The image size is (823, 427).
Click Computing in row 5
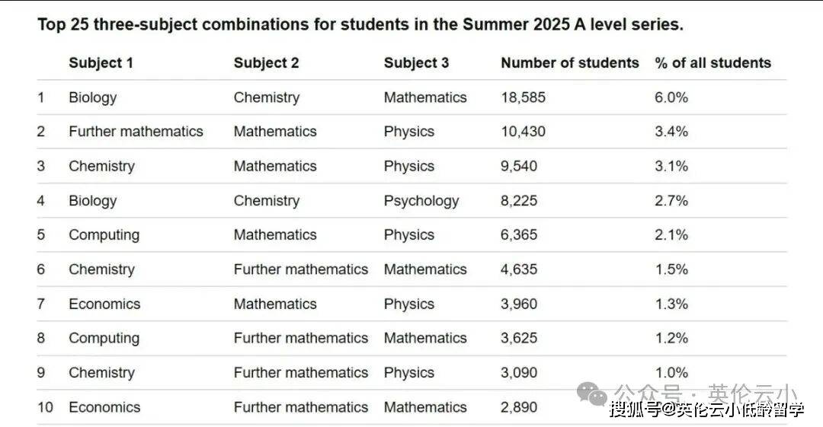pyautogui.click(x=104, y=235)
